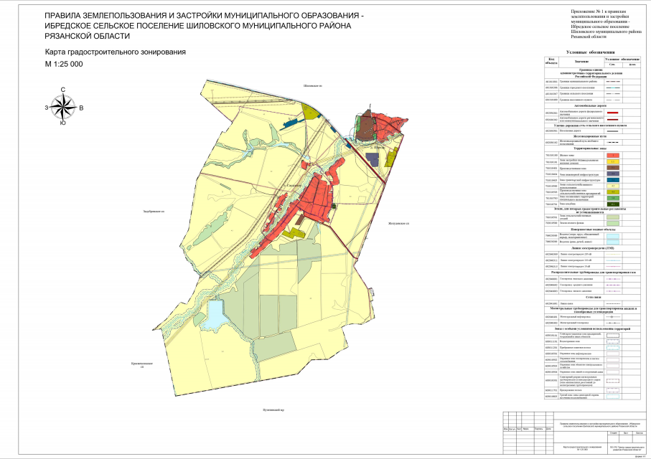Click the "Условные обозначения" legend header
Viewport: 651px width, 459px height.
click(x=590, y=52)
